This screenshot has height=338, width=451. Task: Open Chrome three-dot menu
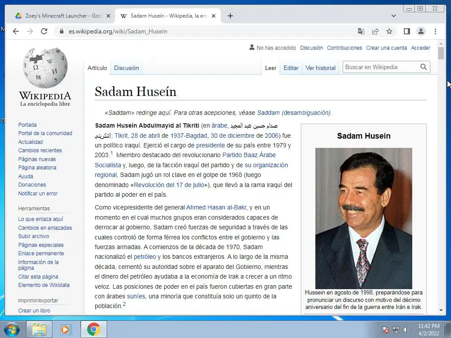click(435, 31)
